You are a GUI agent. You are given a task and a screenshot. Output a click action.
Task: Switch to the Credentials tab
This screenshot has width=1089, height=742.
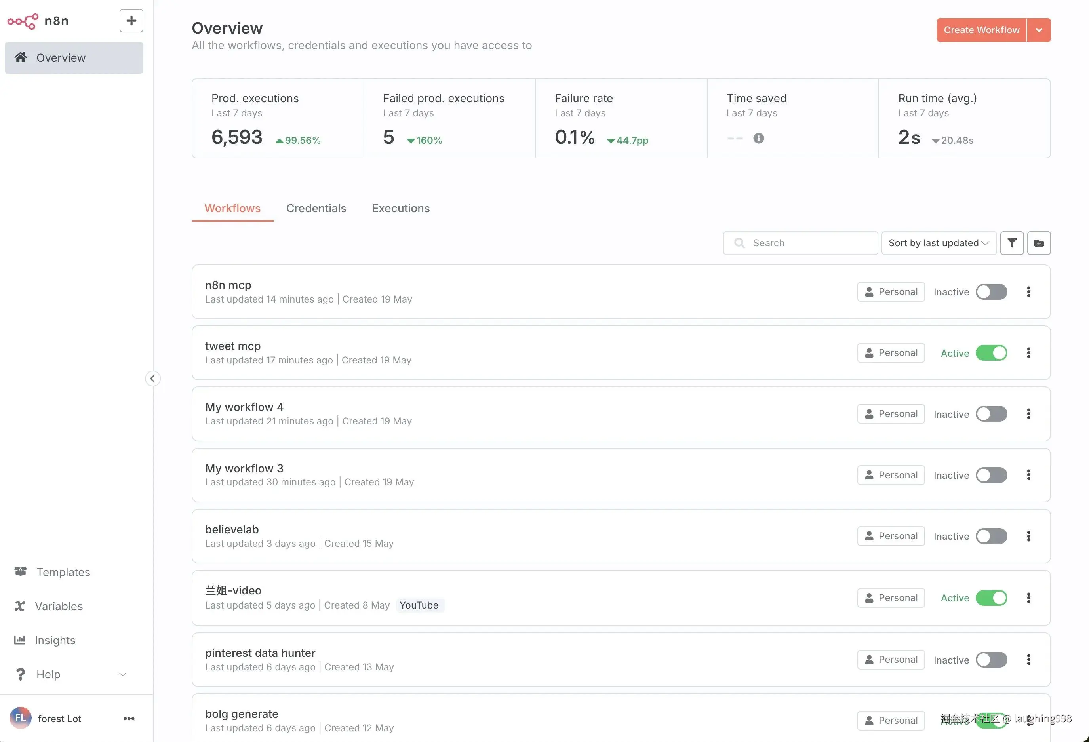316,208
